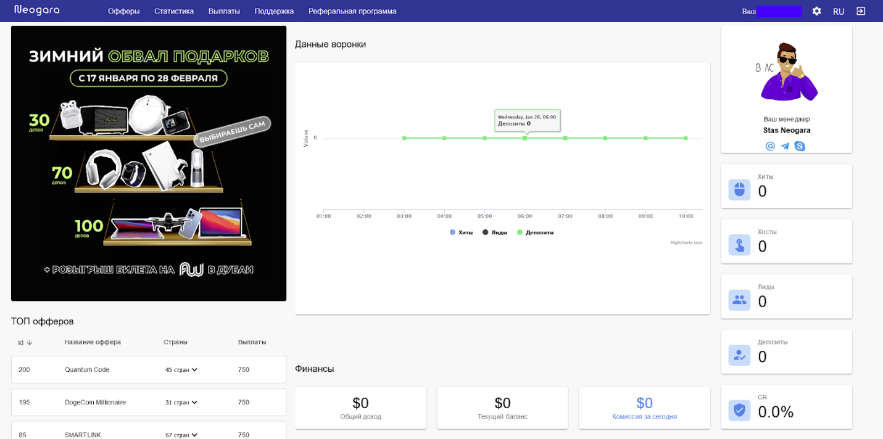
Task: Click the 06:00 deposits chart point
Action: click(524, 138)
